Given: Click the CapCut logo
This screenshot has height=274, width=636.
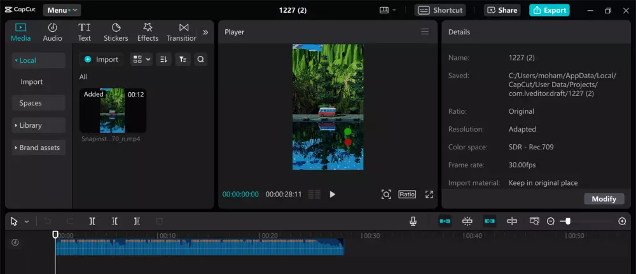Looking at the screenshot, I should tap(20, 10).
